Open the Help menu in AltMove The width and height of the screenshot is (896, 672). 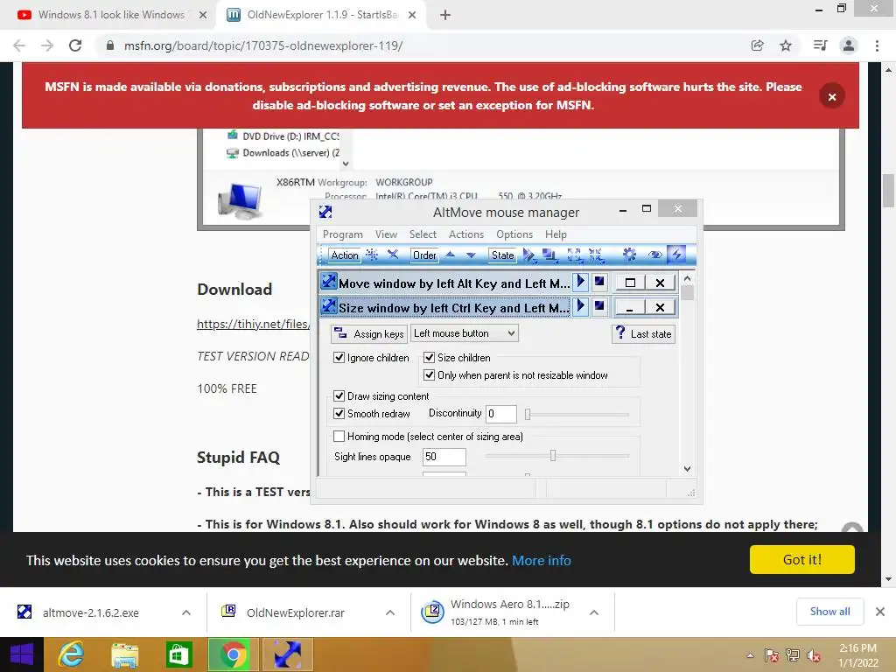556,234
